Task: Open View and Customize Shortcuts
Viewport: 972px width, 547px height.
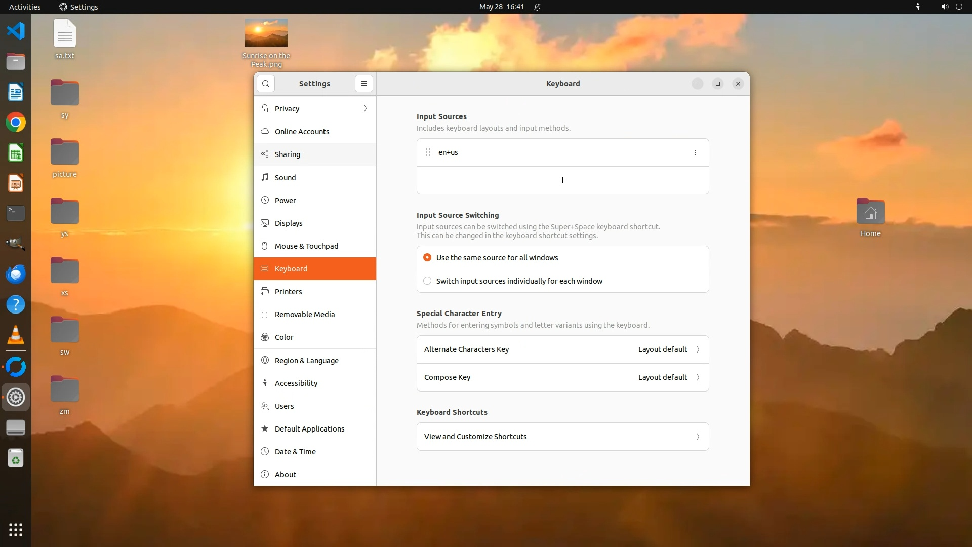Action: [562, 437]
